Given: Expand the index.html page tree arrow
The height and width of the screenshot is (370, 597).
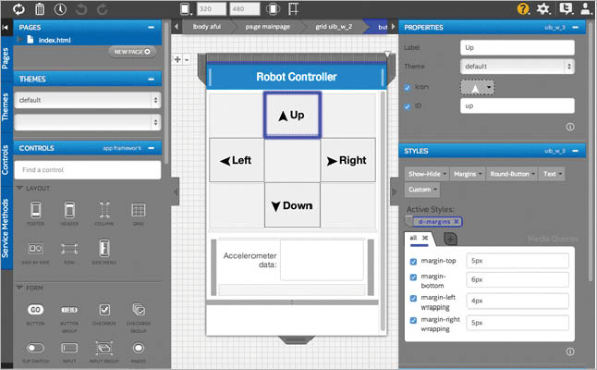Looking at the screenshot, I should point(19,40).
